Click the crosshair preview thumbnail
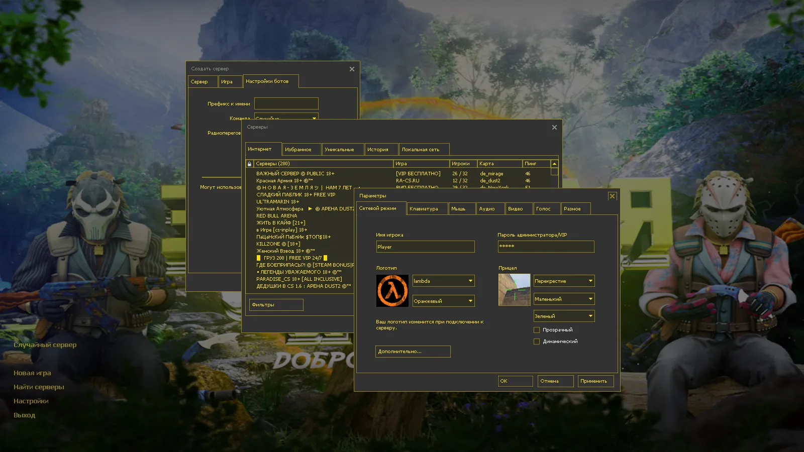The height and width of the screenshot is (452, 804). 514,290
